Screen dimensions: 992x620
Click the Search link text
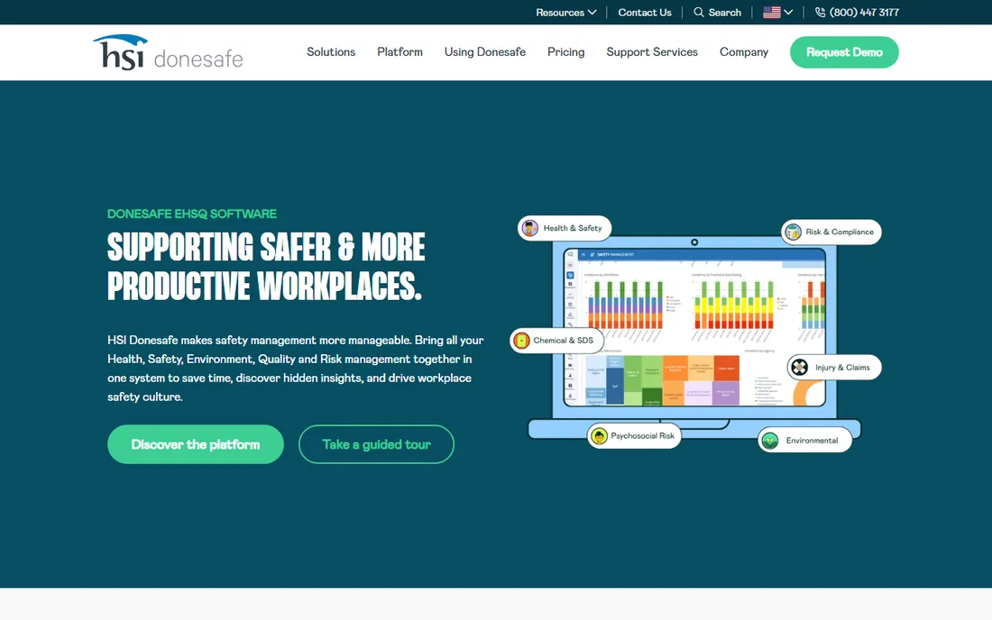tap(724, 12)
